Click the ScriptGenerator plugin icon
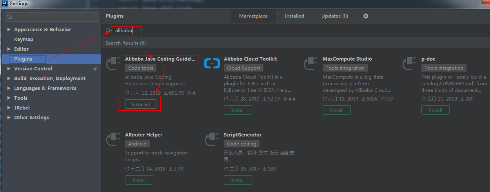Image resolution: width=490 pixels, height=192 pixels. click(x=212, y=138)
